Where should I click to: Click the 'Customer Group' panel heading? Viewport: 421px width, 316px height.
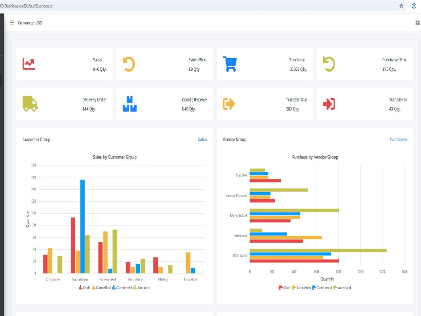pyautogui.click(x=37, y=139)
